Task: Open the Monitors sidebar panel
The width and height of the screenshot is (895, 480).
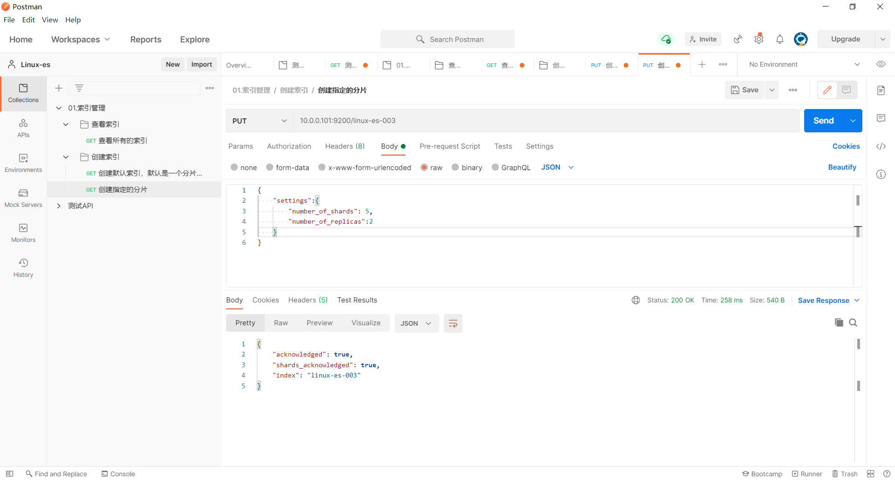Action: point(23,233)
